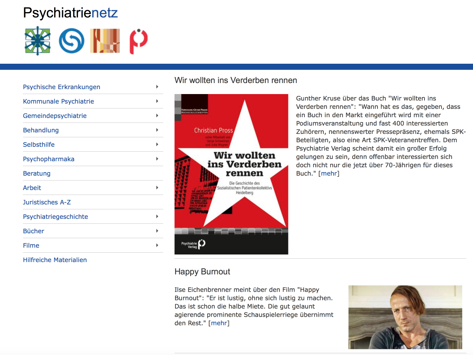The image size is (473, 355).
Task: Click the red star book cover image
Action: 231,174
